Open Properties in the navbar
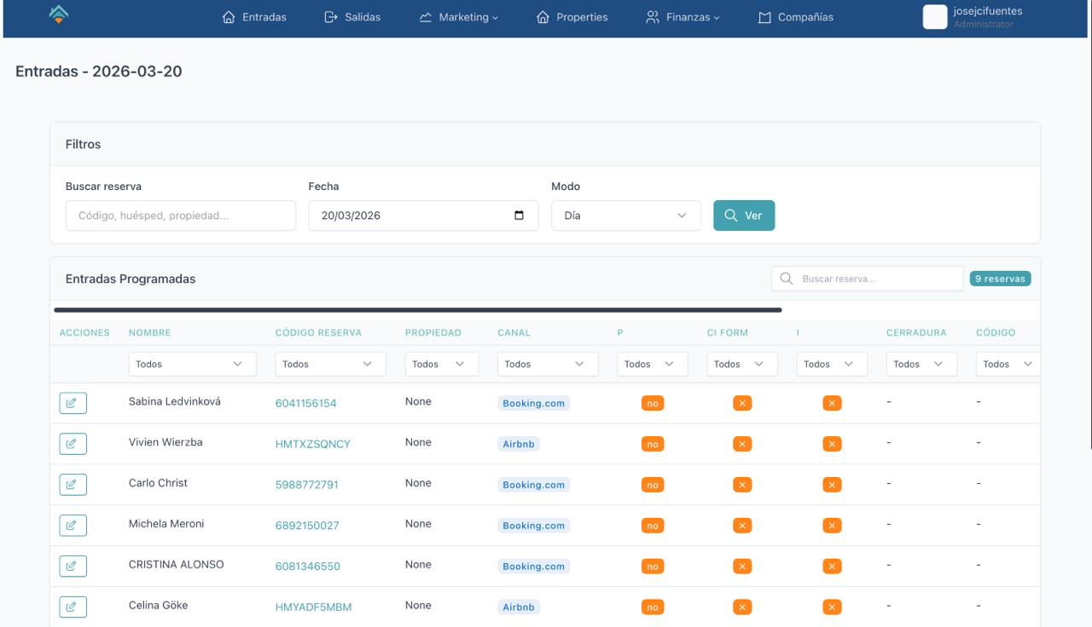The image size is (1092, 627). pos(572,17)
